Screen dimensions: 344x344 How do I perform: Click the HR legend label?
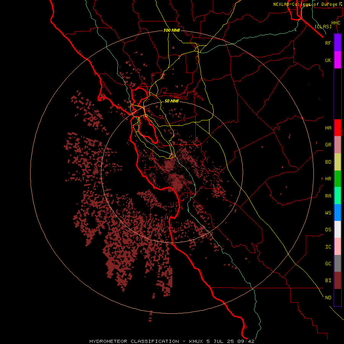click(328, 179)
